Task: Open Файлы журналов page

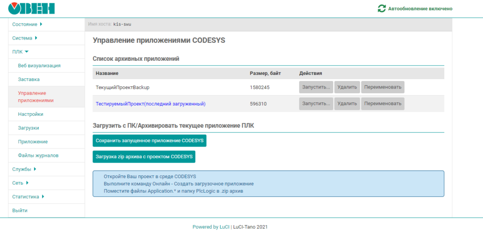Action: (38, 155)
